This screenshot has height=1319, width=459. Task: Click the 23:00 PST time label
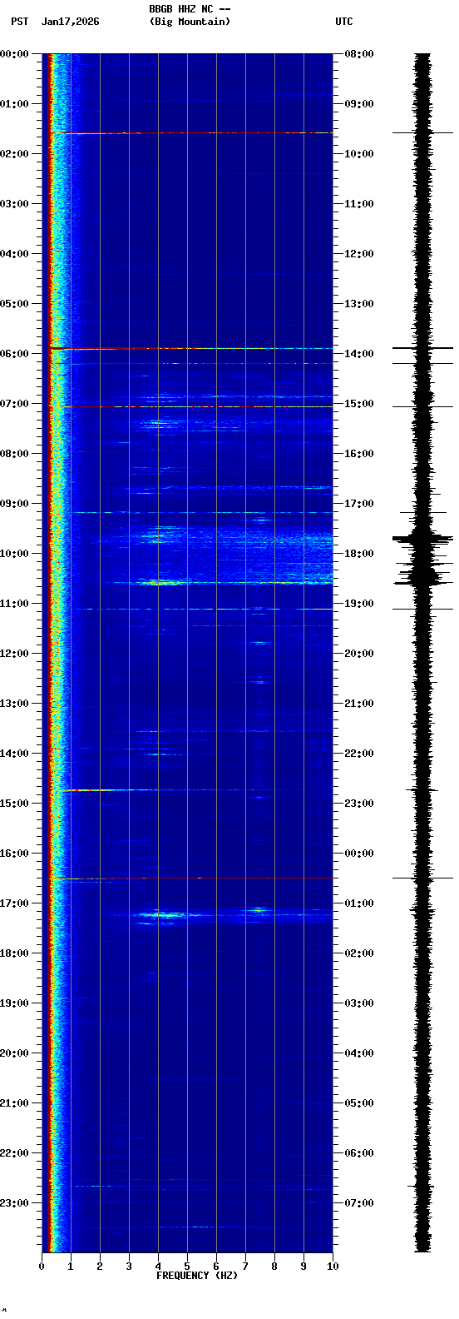(15, 1203)
